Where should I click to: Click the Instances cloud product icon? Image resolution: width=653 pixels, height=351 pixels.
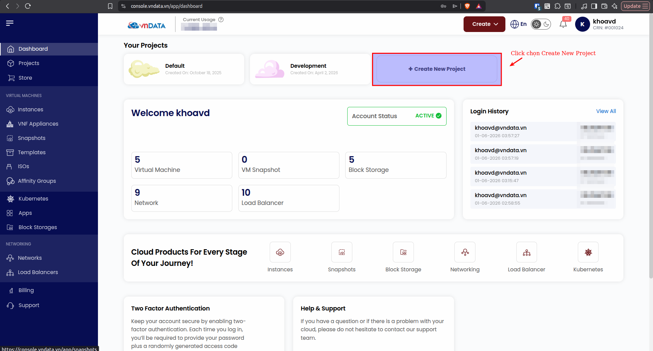pos(280,252)
